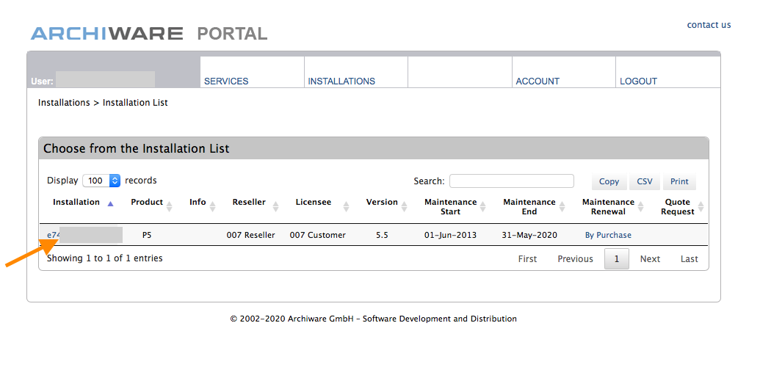Open the SERVICES menu tab
Image resolution: width=760 pixels, height=381 pixels.
(x=226, y=81)
